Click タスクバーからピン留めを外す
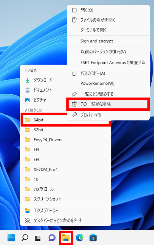Screen dimensions: 154x245 coord(66,221)
